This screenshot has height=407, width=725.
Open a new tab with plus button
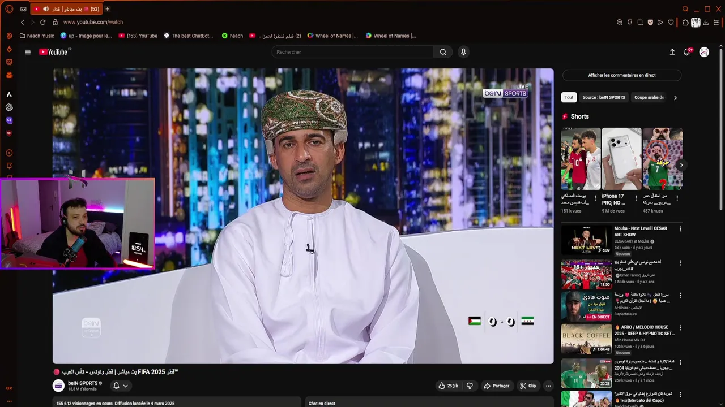click(x=107, y=9)
